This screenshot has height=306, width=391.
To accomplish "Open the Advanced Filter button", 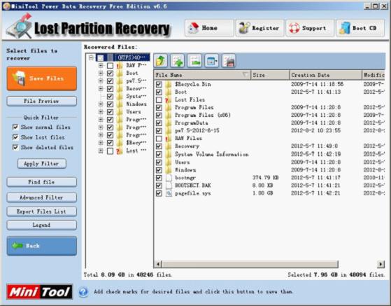I will pyautogui.click(x=42, y=197).
